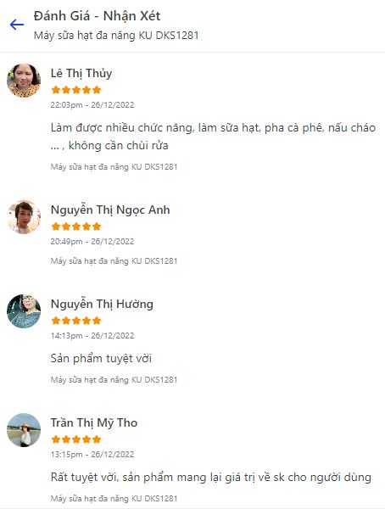Screen dimensions: 385x509
Task: Open Nguyễn Thị Ngọc Anh's avatar photo
Action: tap(24, 217)
